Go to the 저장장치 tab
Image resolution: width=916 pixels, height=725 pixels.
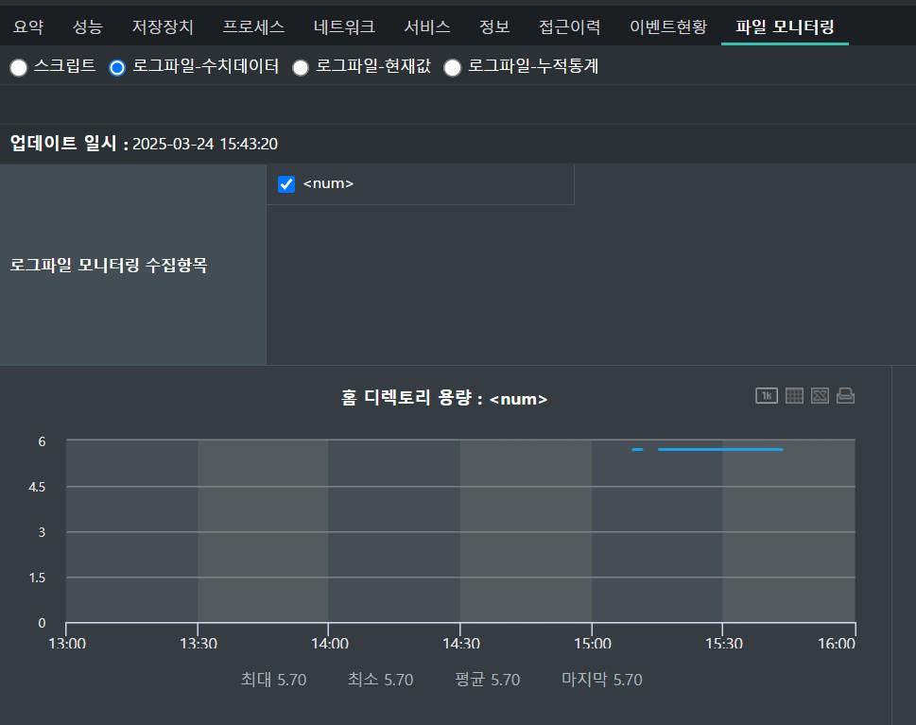tap(163, 26)
